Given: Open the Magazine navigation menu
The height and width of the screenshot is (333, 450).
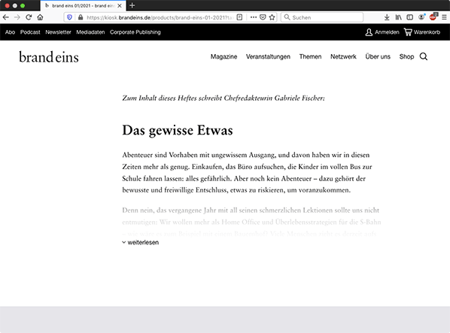Looking at the screenshot, I should pos(223,56).
